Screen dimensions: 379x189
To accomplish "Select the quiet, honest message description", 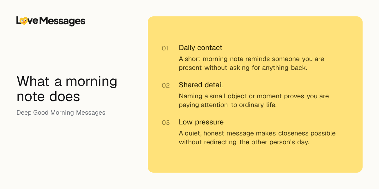I will pyautogui.click(x=257, y=138).
